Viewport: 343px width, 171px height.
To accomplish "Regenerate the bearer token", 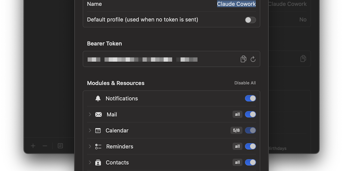I will coord(253,59).
